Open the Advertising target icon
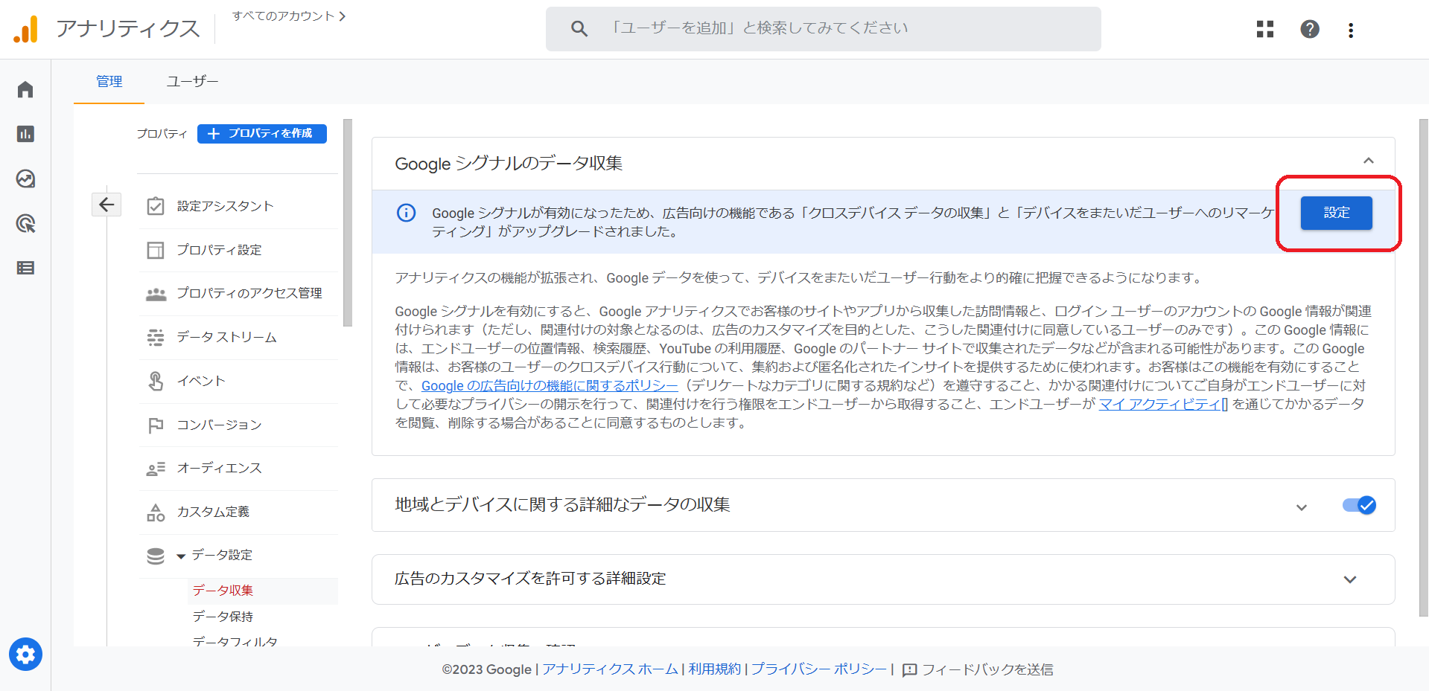1429x691 pixels. click(x=25, y=223)
